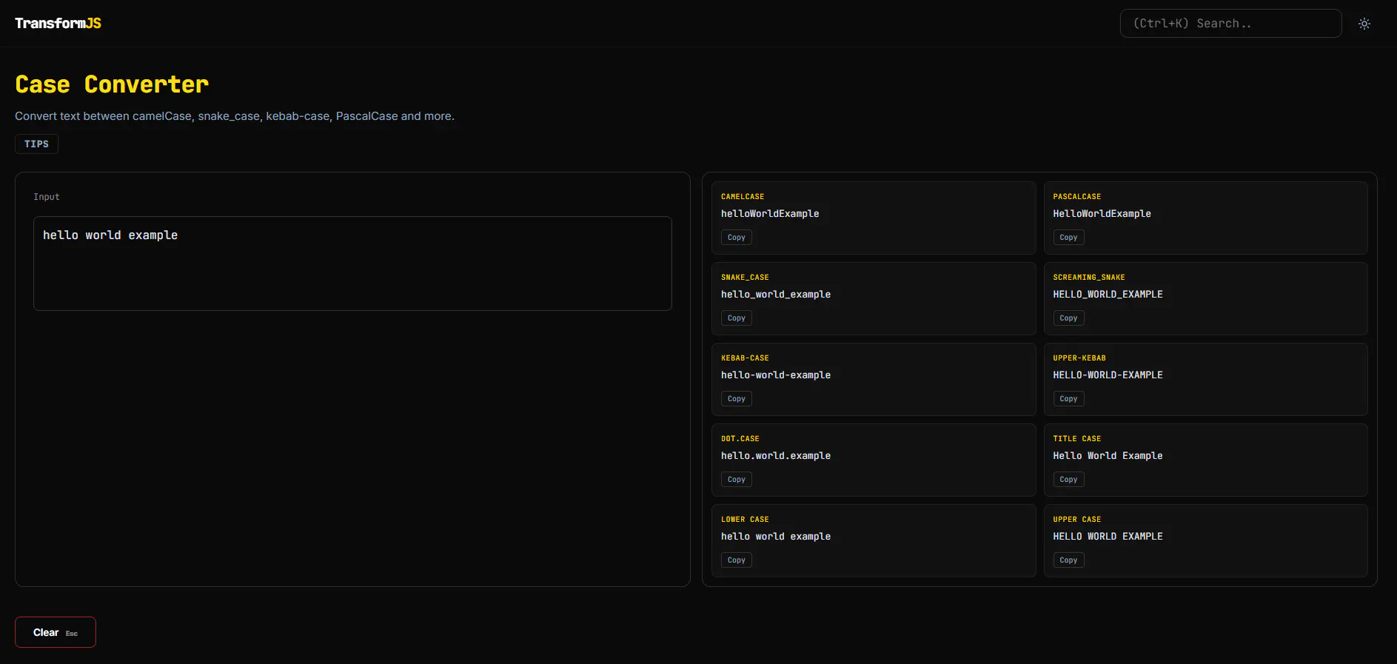Click the PASCALCASE card label
Image resolution: width=1397 pixels, height=664 pixels.
click(x=1076, y=197)
